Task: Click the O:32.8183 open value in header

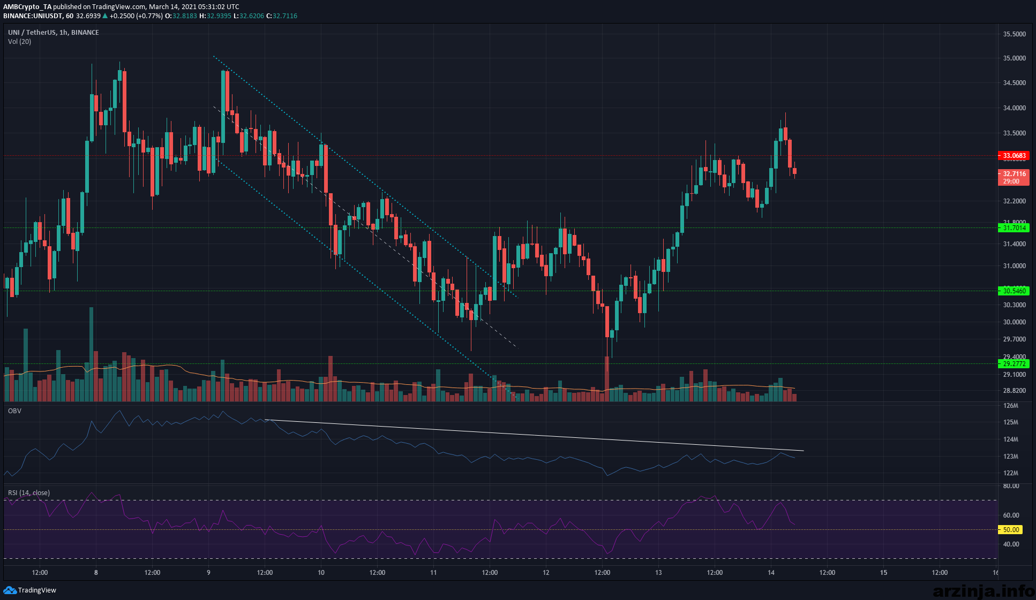Action: 181,16
